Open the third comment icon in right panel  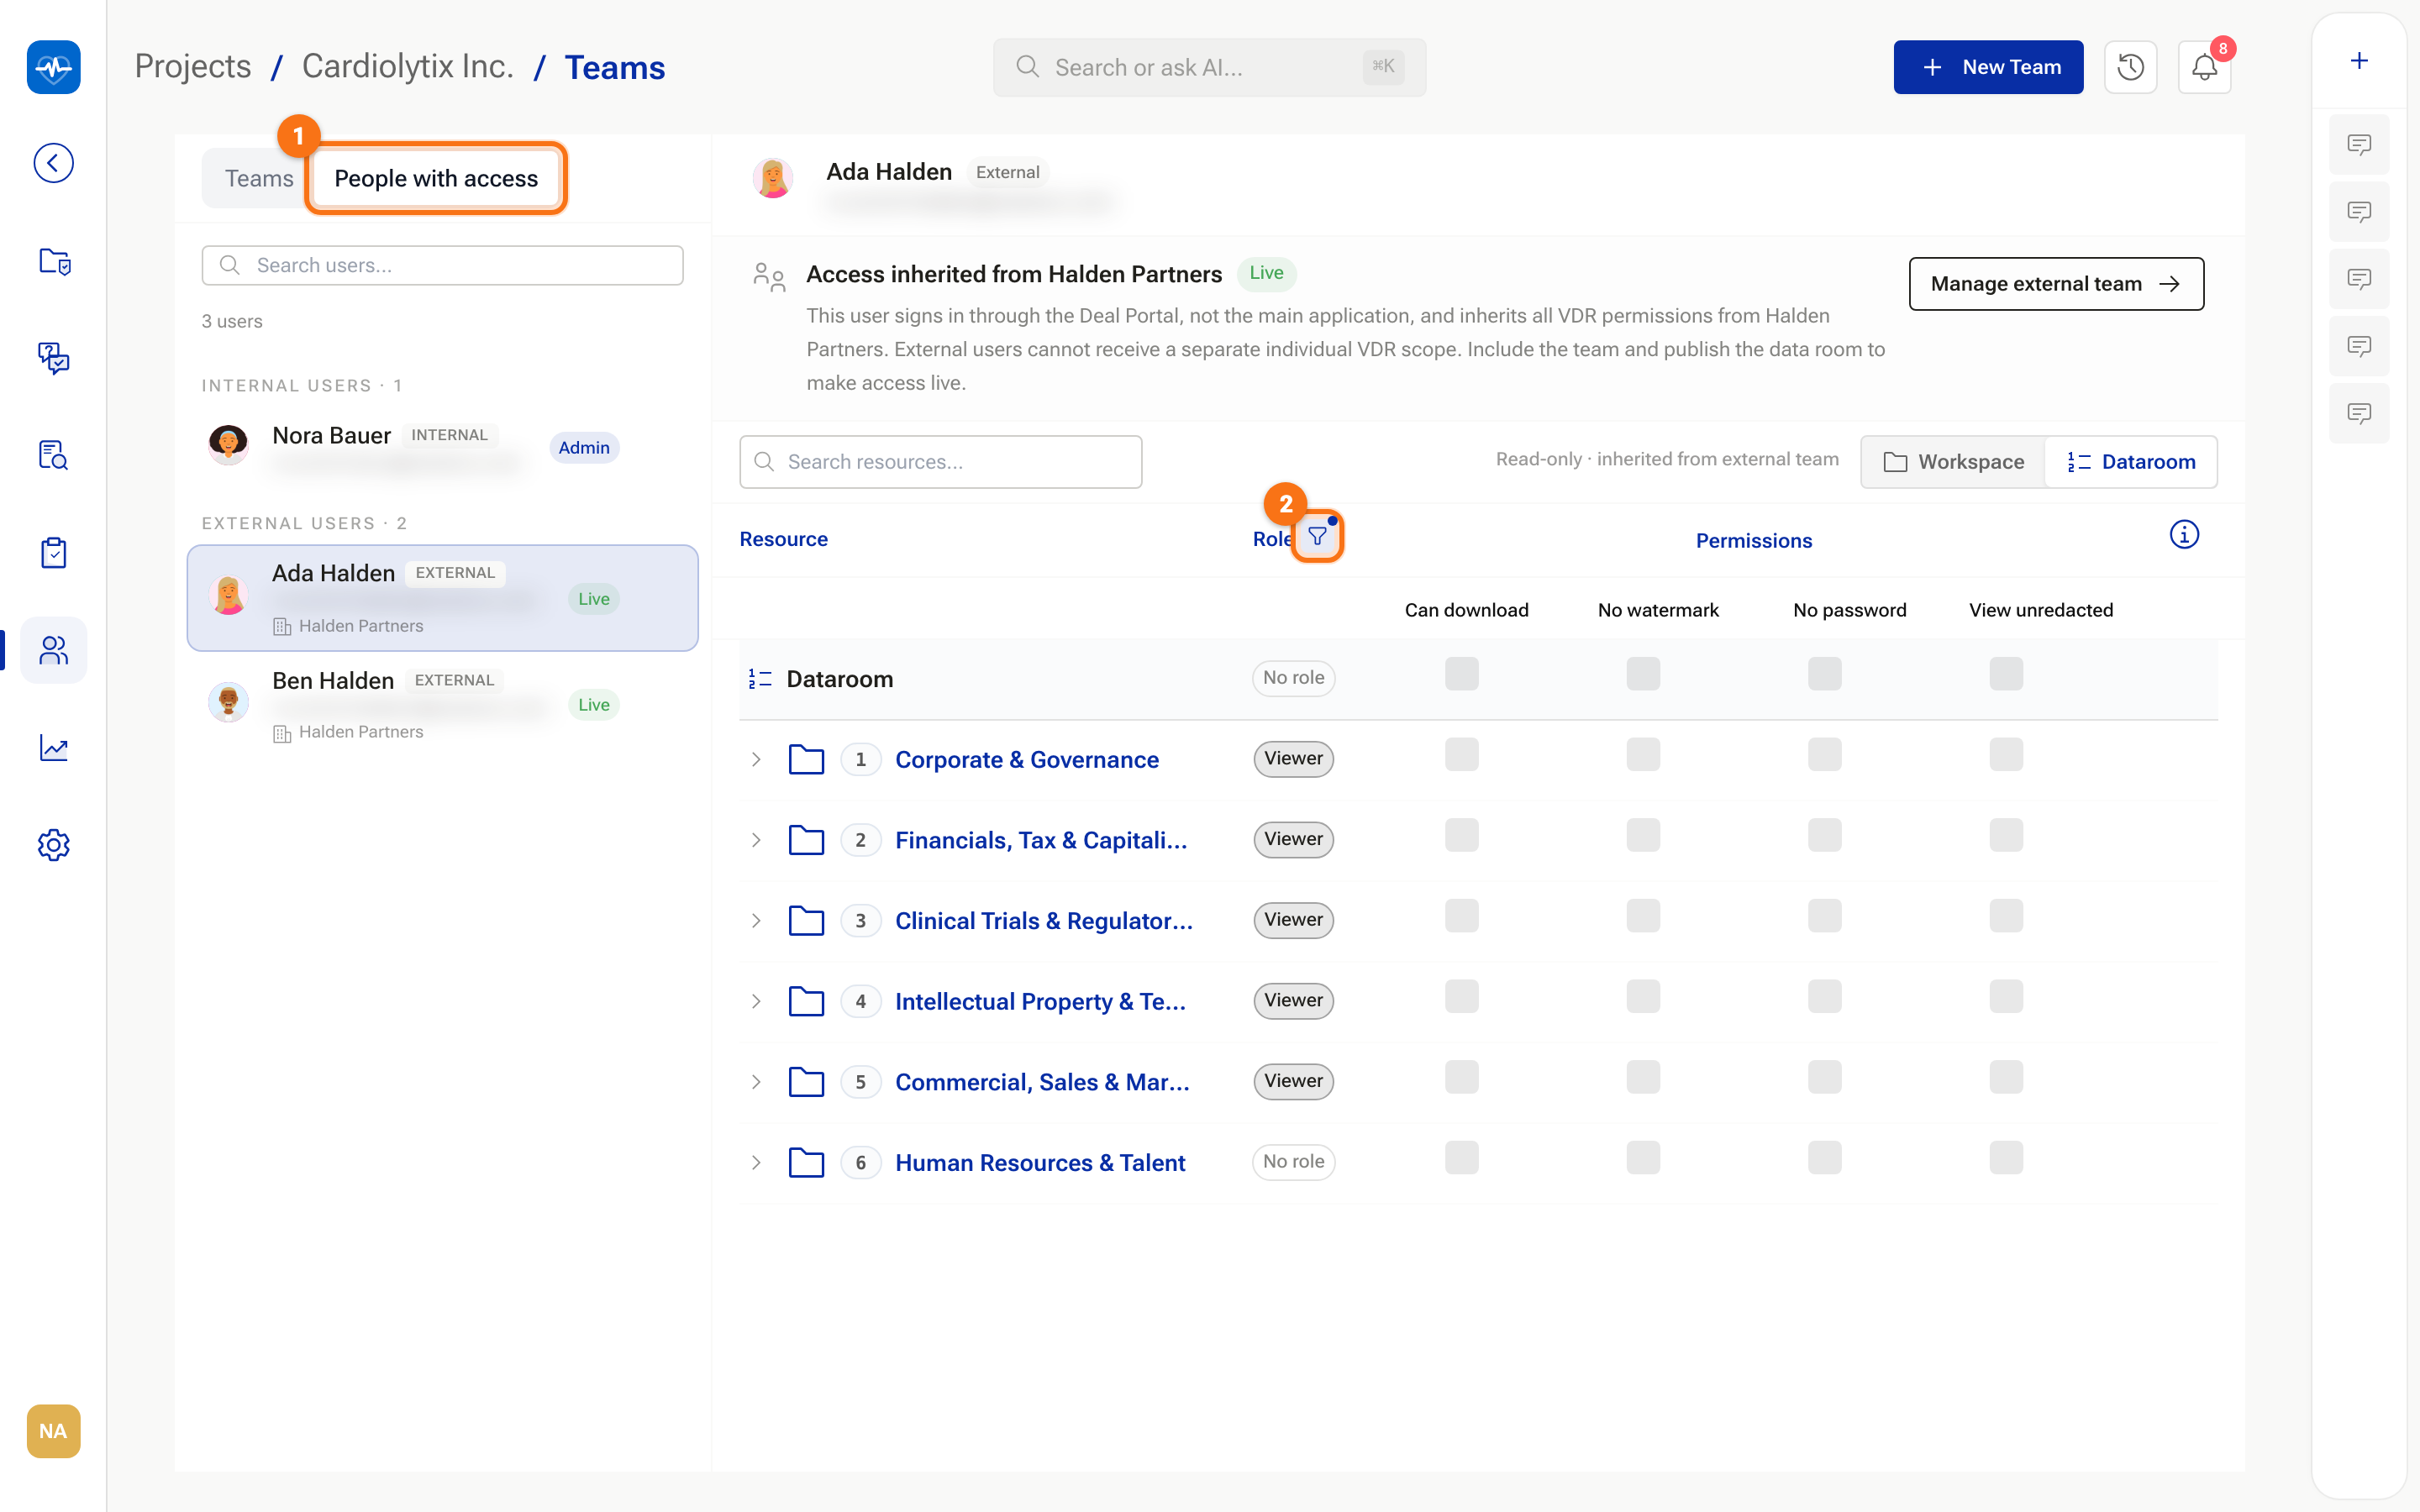(x=2359, y=279)
